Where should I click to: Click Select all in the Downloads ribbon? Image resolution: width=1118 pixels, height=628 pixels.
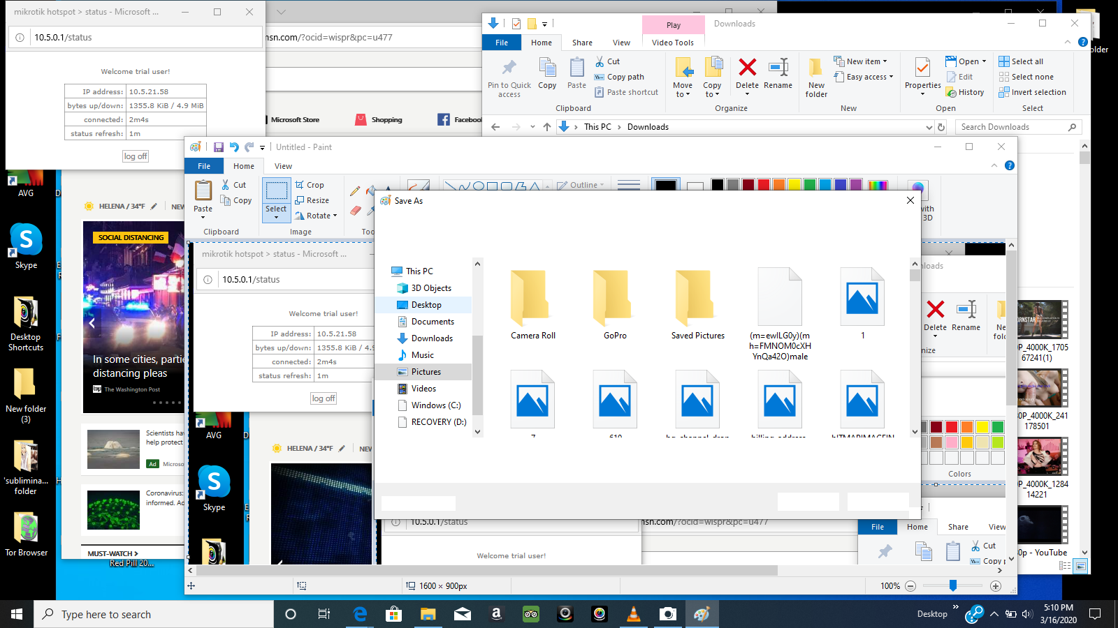1021,61
